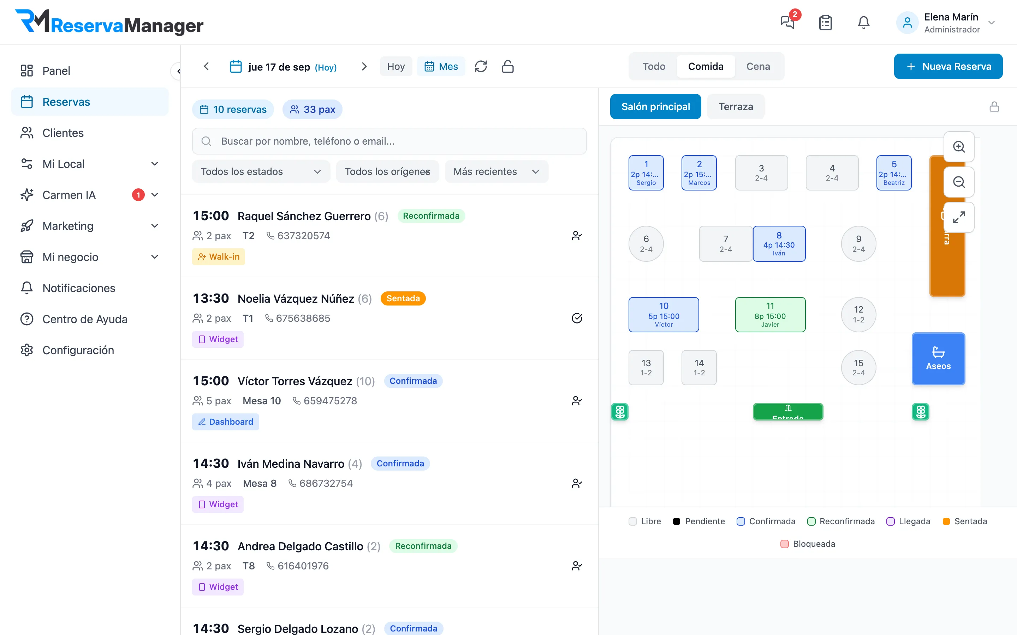Open Clientes in sidebar
The image size is (1017, 635).
[90, 133]
